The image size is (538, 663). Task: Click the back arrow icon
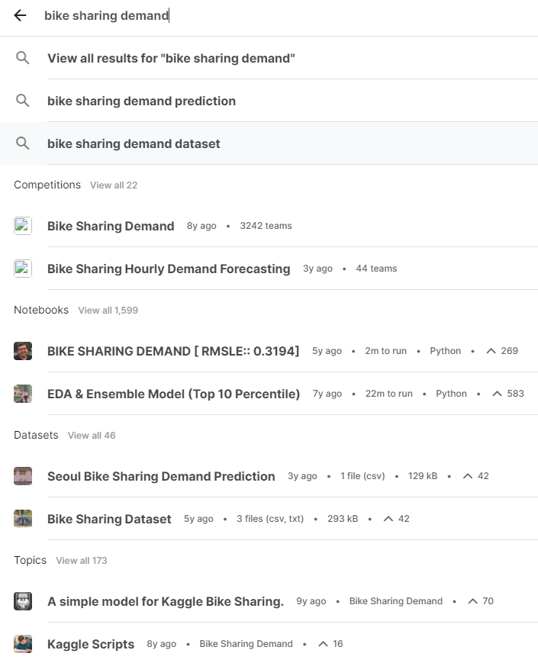(20, 16)
